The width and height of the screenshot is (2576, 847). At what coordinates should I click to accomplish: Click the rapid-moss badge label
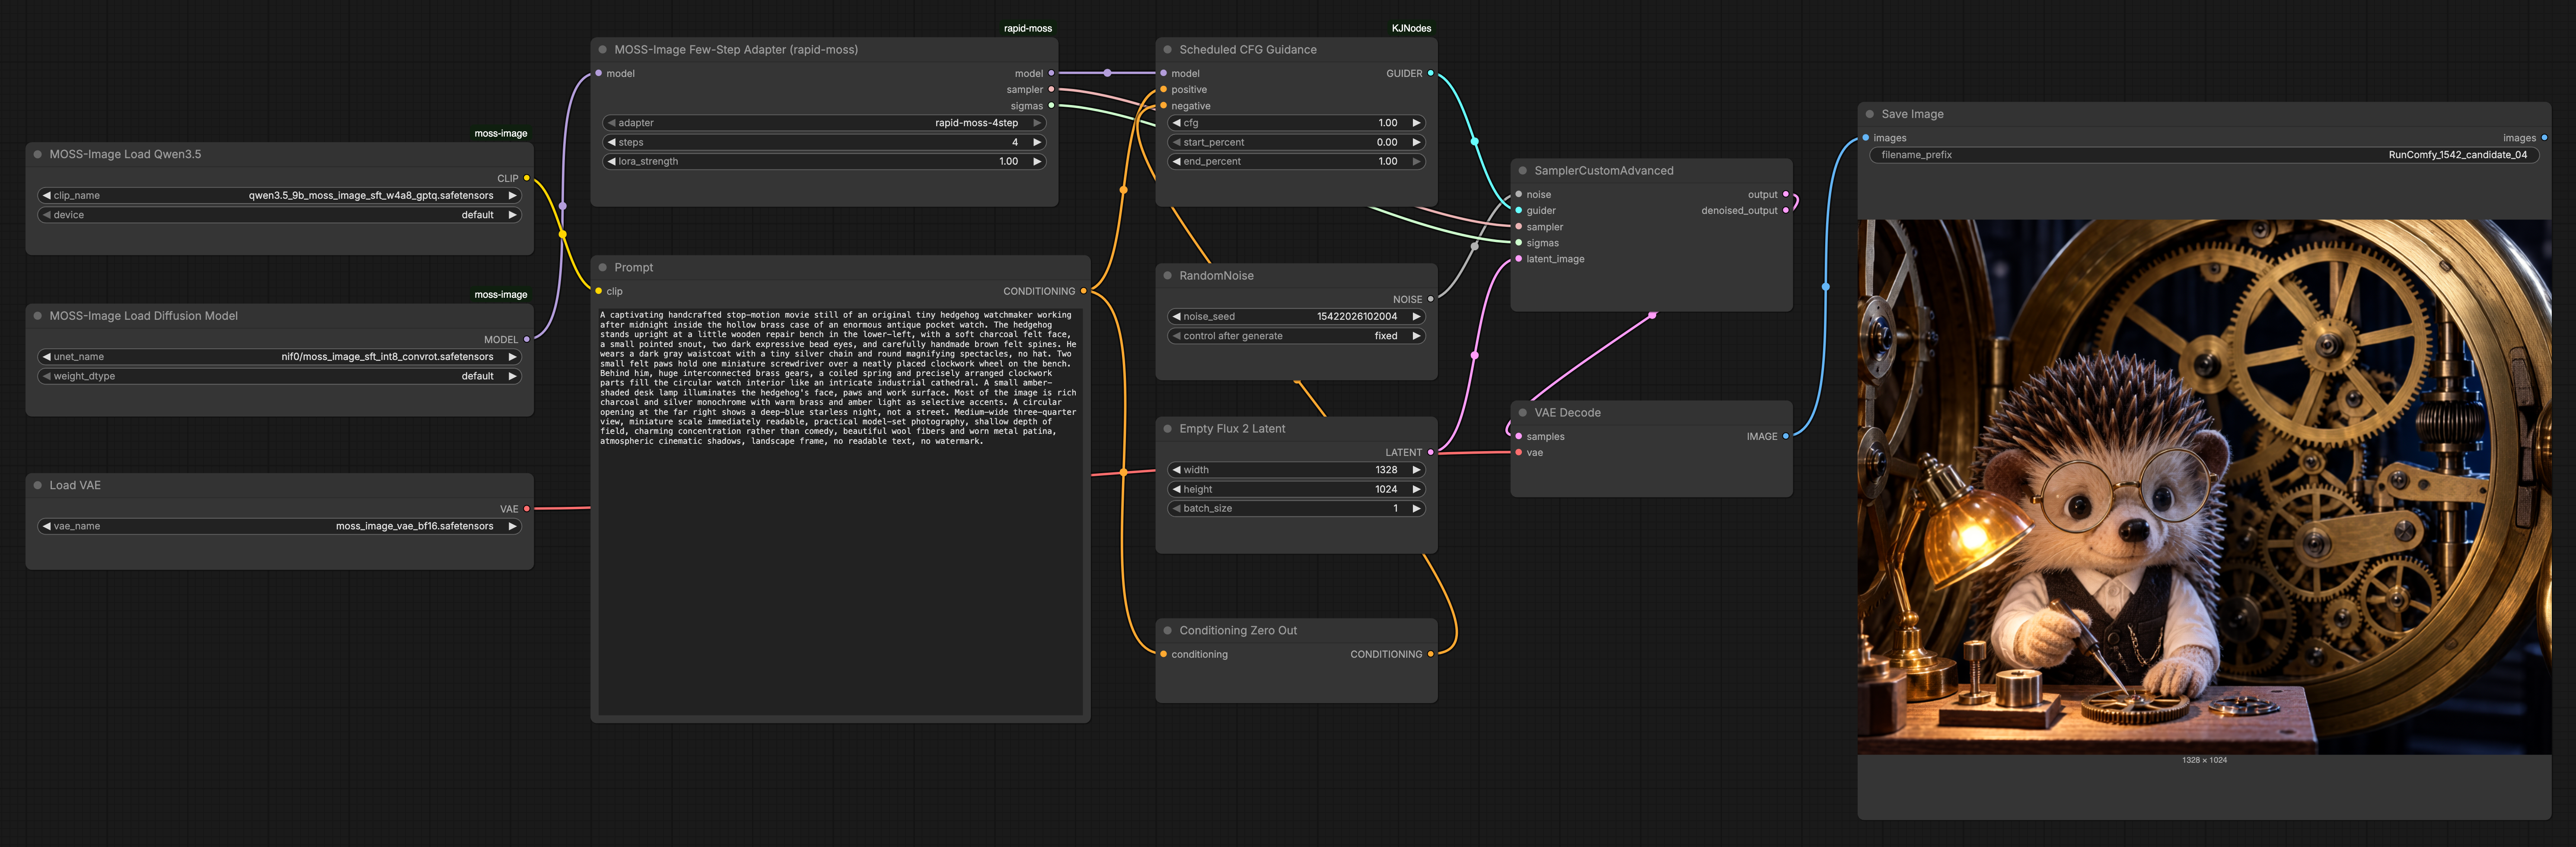tap(1027, 28)
